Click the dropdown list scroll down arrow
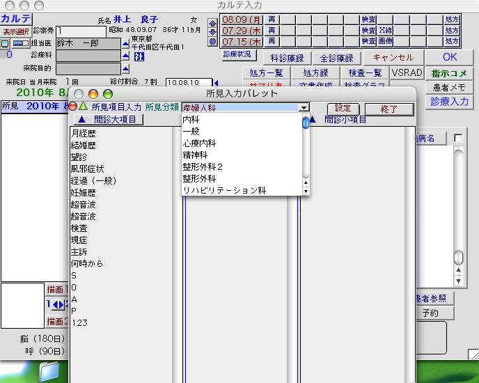 [306, 191]
